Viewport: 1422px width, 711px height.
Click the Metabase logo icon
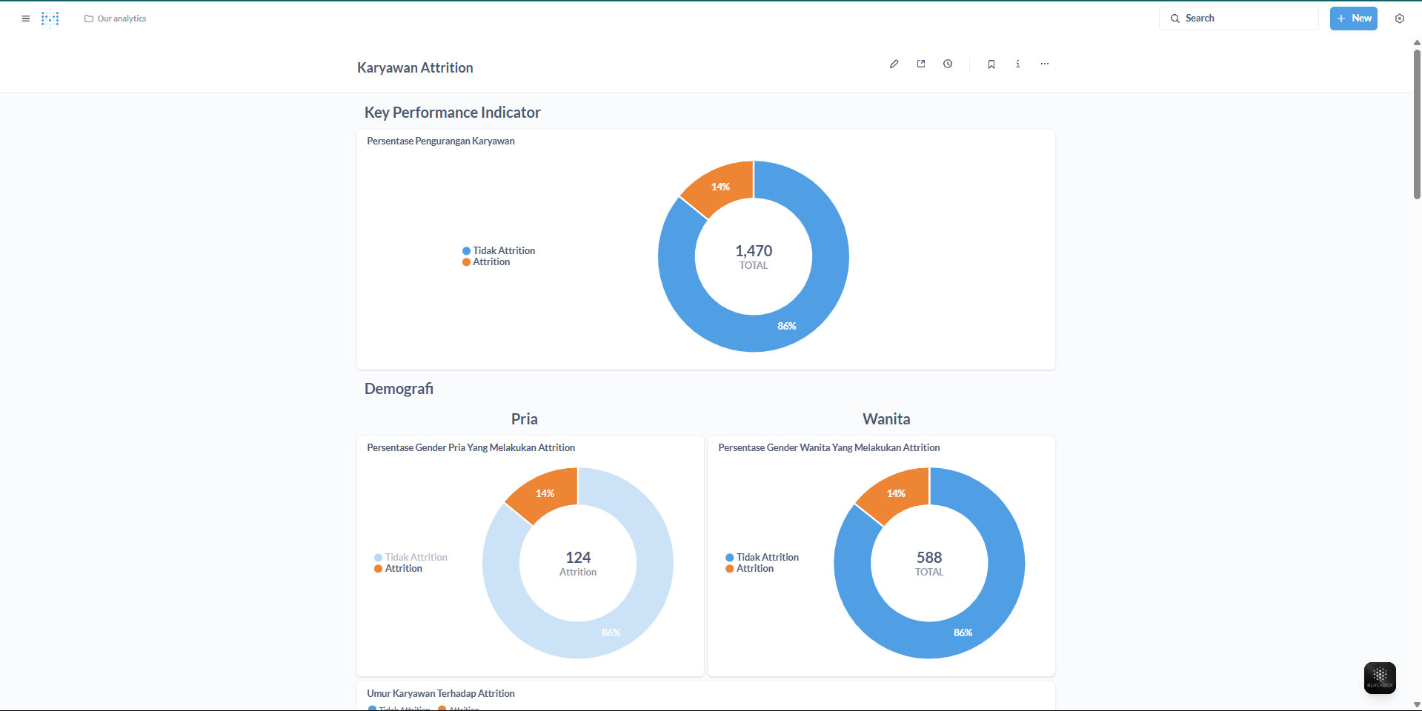[50, 19]
